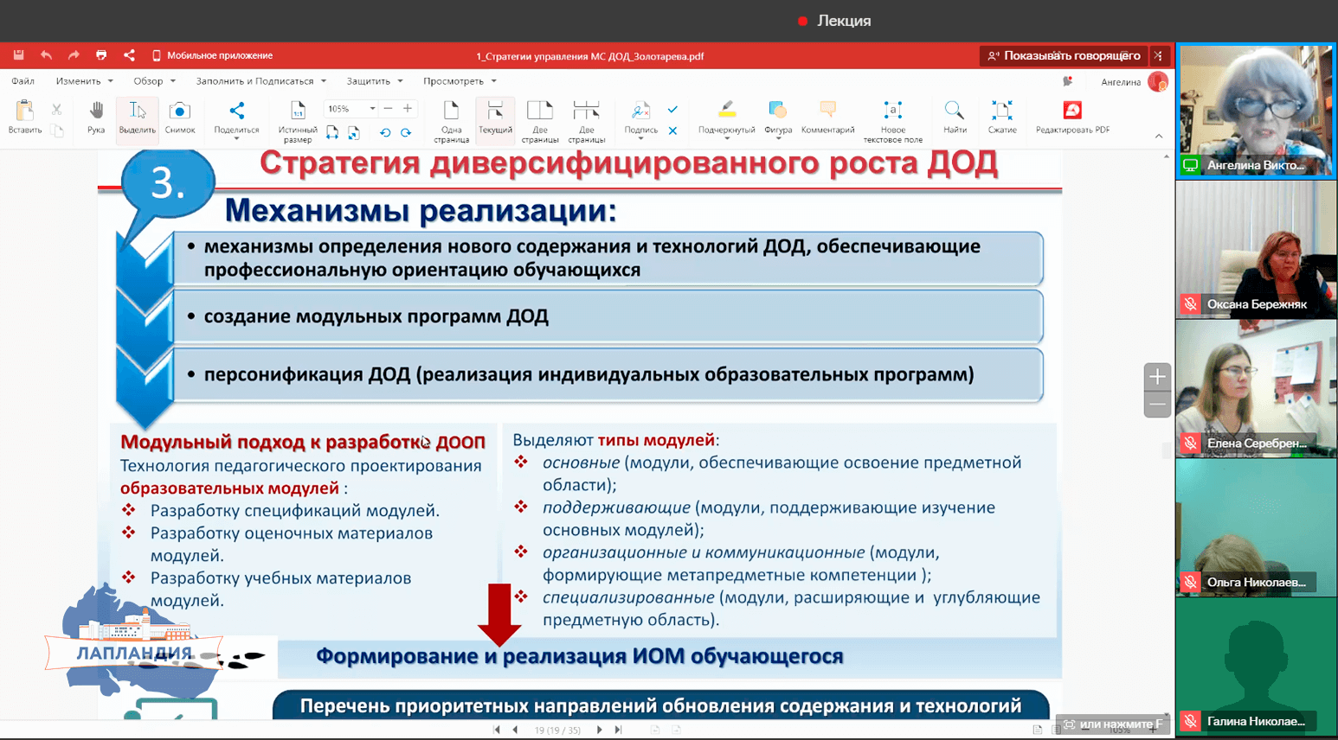Switch to continuous Две страницы view with split icon
This screenshot has height=740, width=1338.
[x=587, y=121]
